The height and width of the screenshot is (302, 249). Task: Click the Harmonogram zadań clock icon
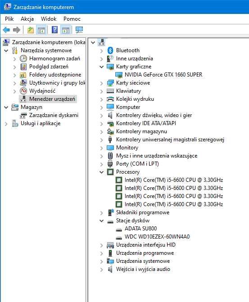(23, 59)
